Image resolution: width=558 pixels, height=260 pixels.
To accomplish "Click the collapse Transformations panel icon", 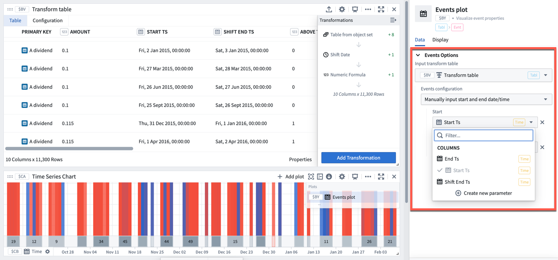I will [x=393, y=20].
